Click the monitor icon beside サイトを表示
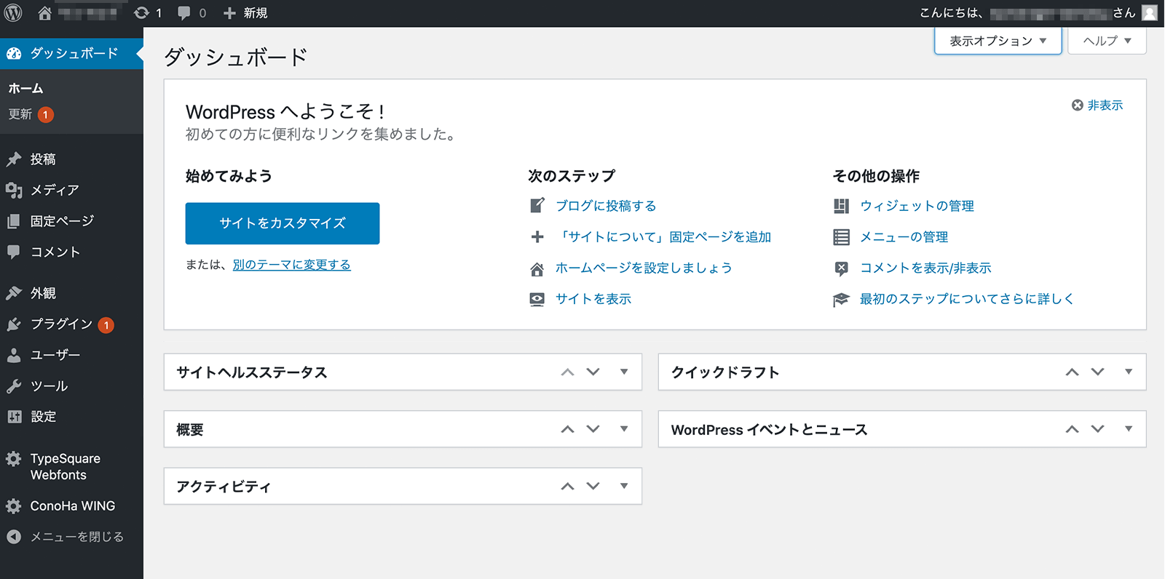This screenshot has width=1165, height=579. (x=537, y=300)
